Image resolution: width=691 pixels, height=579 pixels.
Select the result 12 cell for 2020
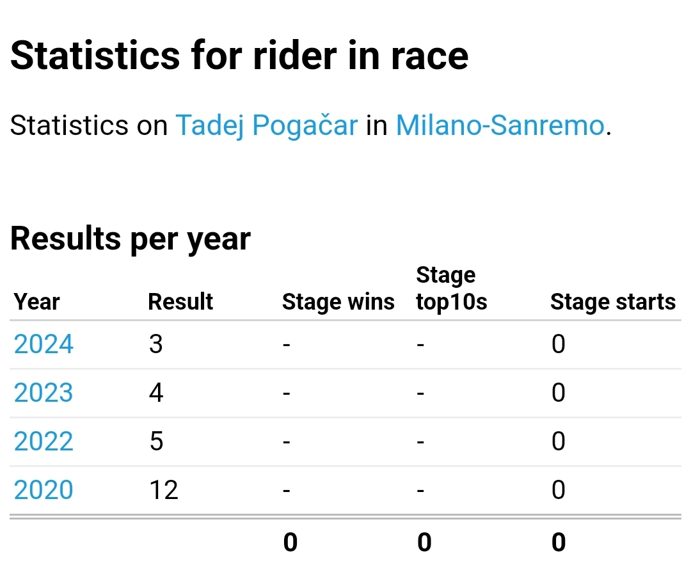pos(163,490)
